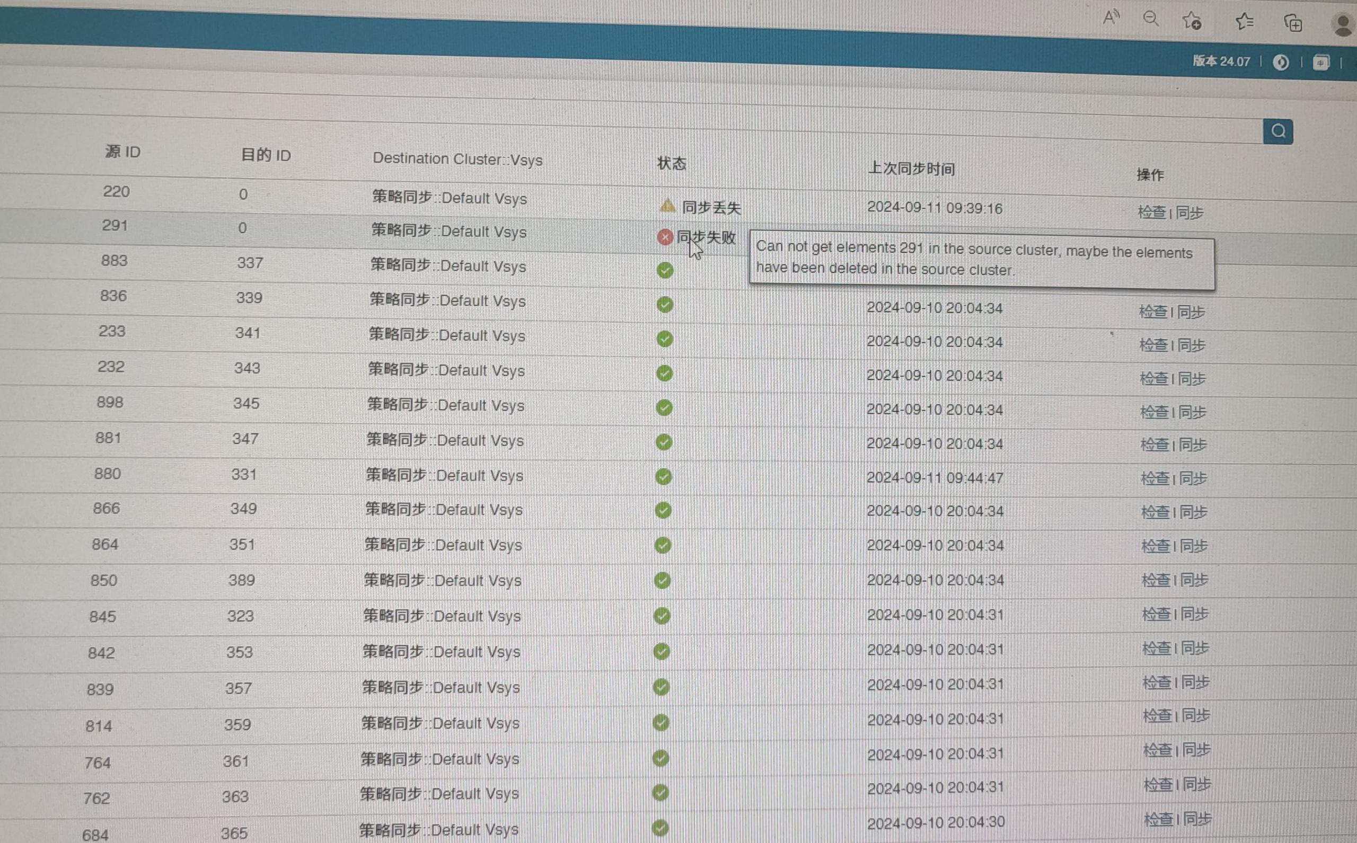
Task: Click the green status check for source 883
Action: click(665, 270)
